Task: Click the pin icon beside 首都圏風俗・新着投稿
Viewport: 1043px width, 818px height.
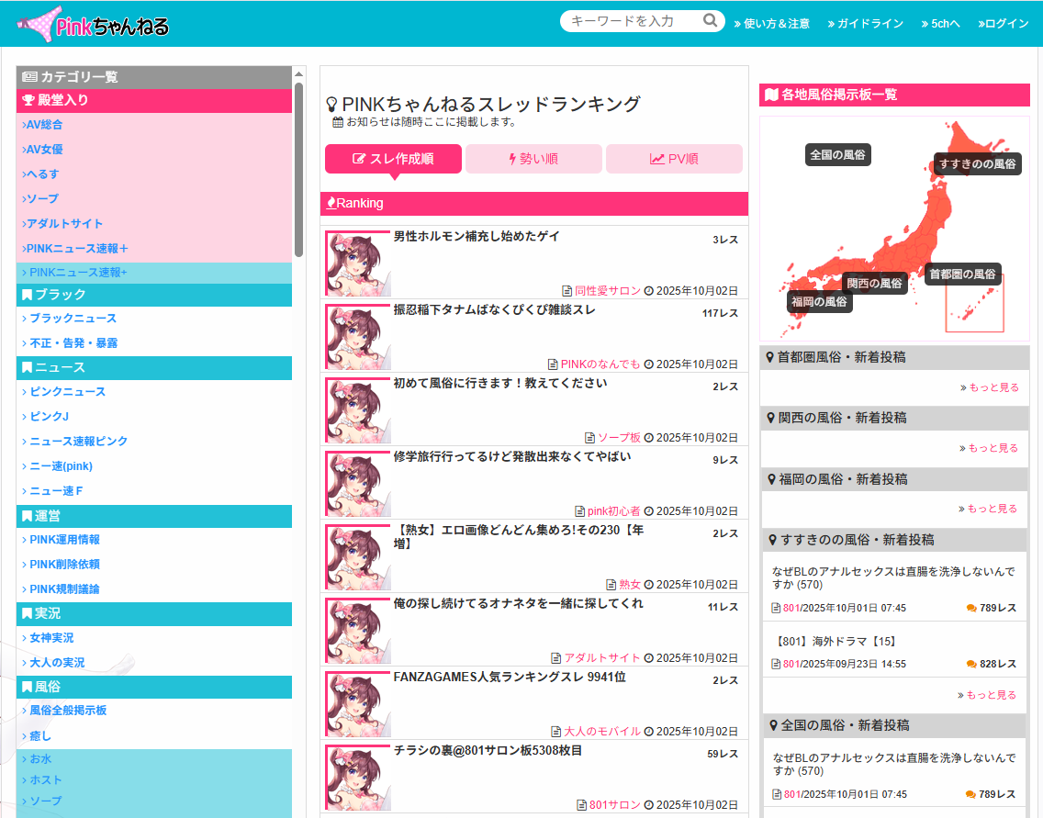Action: (769, 357)
